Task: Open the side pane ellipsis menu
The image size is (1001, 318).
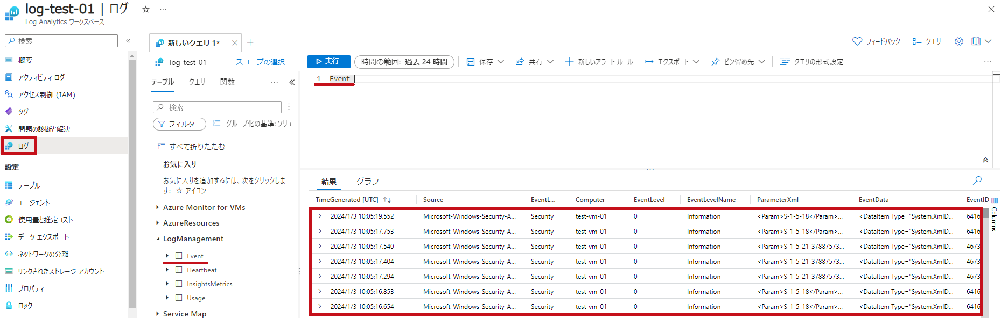Action: coord(275,82)
